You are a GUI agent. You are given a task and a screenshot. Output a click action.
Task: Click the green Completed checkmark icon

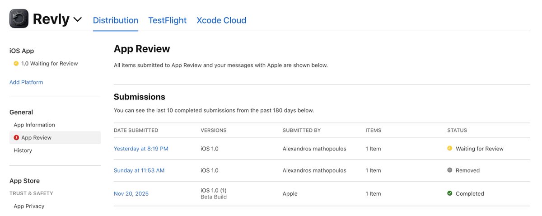449,193
